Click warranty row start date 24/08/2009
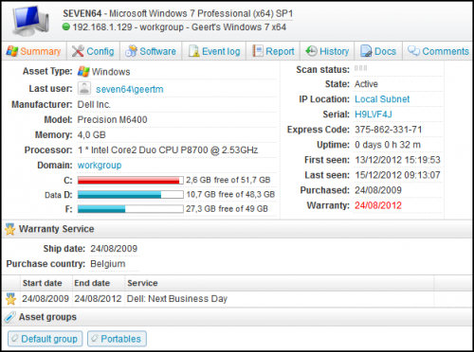This screenshot has width=474, height=352. 46,298
